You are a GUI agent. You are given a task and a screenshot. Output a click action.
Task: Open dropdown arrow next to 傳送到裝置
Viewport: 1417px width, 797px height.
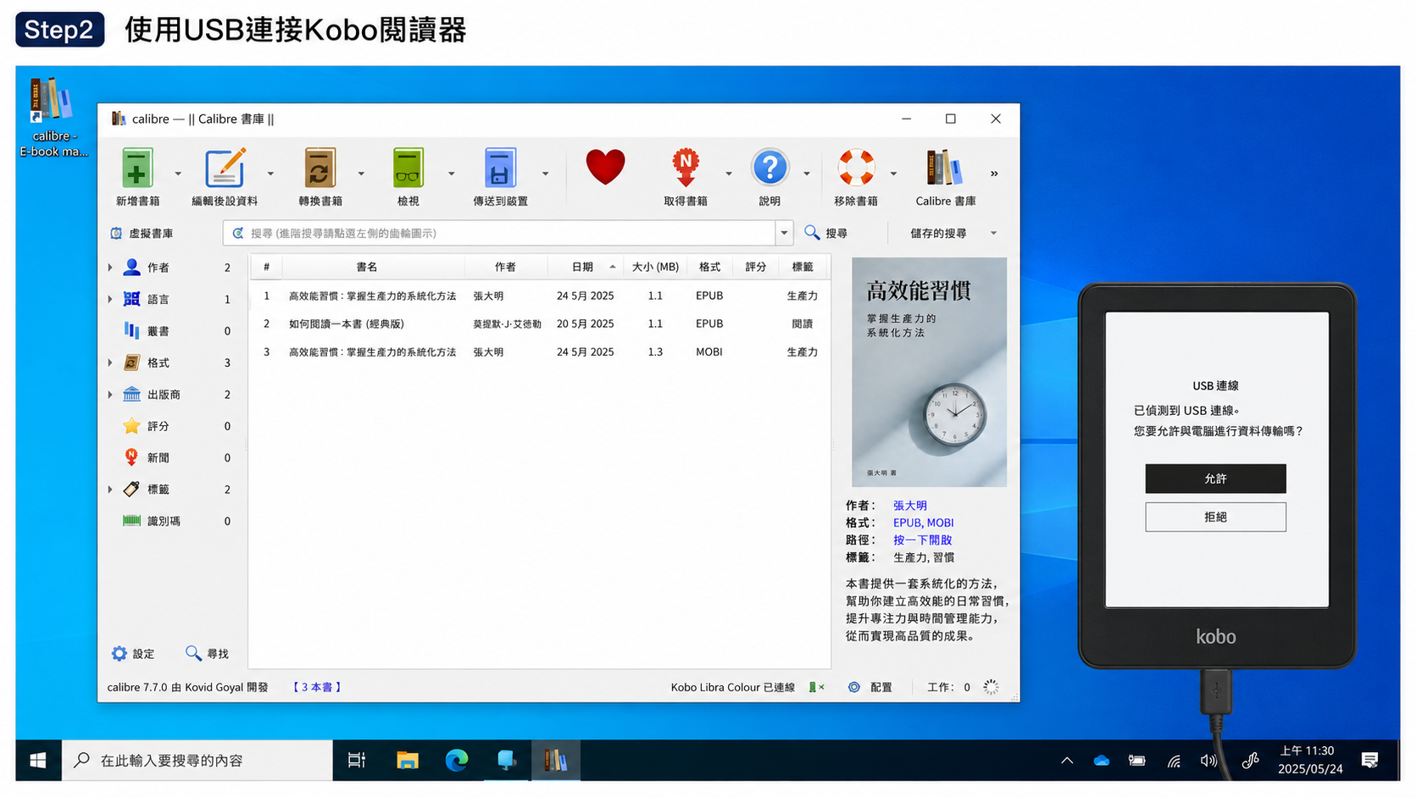545,174
